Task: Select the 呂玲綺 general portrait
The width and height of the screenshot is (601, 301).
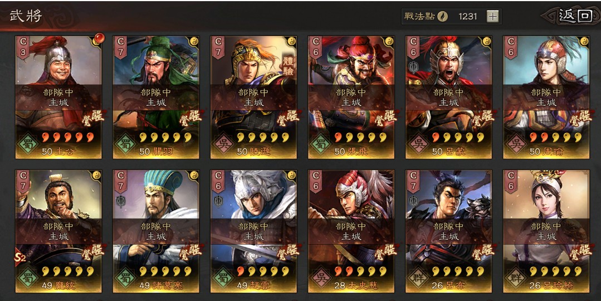Action: 546,231
